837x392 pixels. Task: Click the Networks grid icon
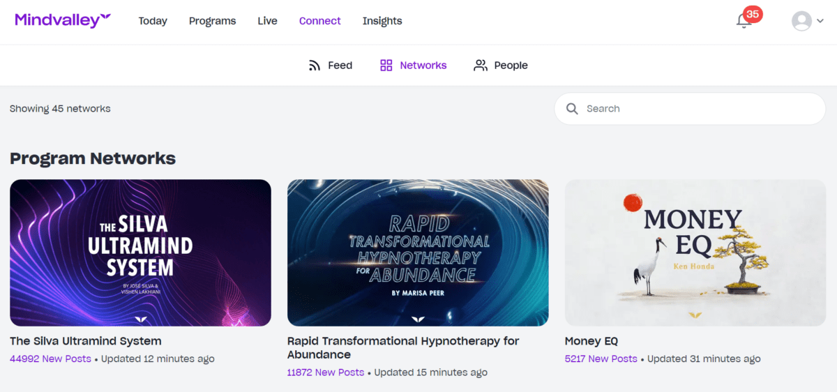(x=386, y=66)
